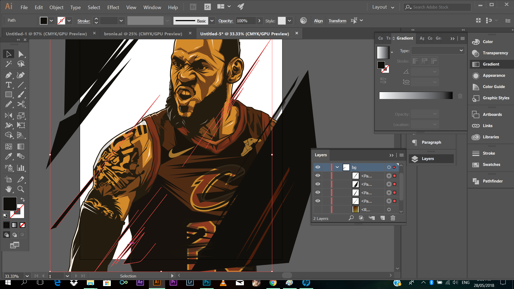This screenshot has height=289, width=514.
Task: Select the Eyedropper tool
Action: click(x=9, y=156)
